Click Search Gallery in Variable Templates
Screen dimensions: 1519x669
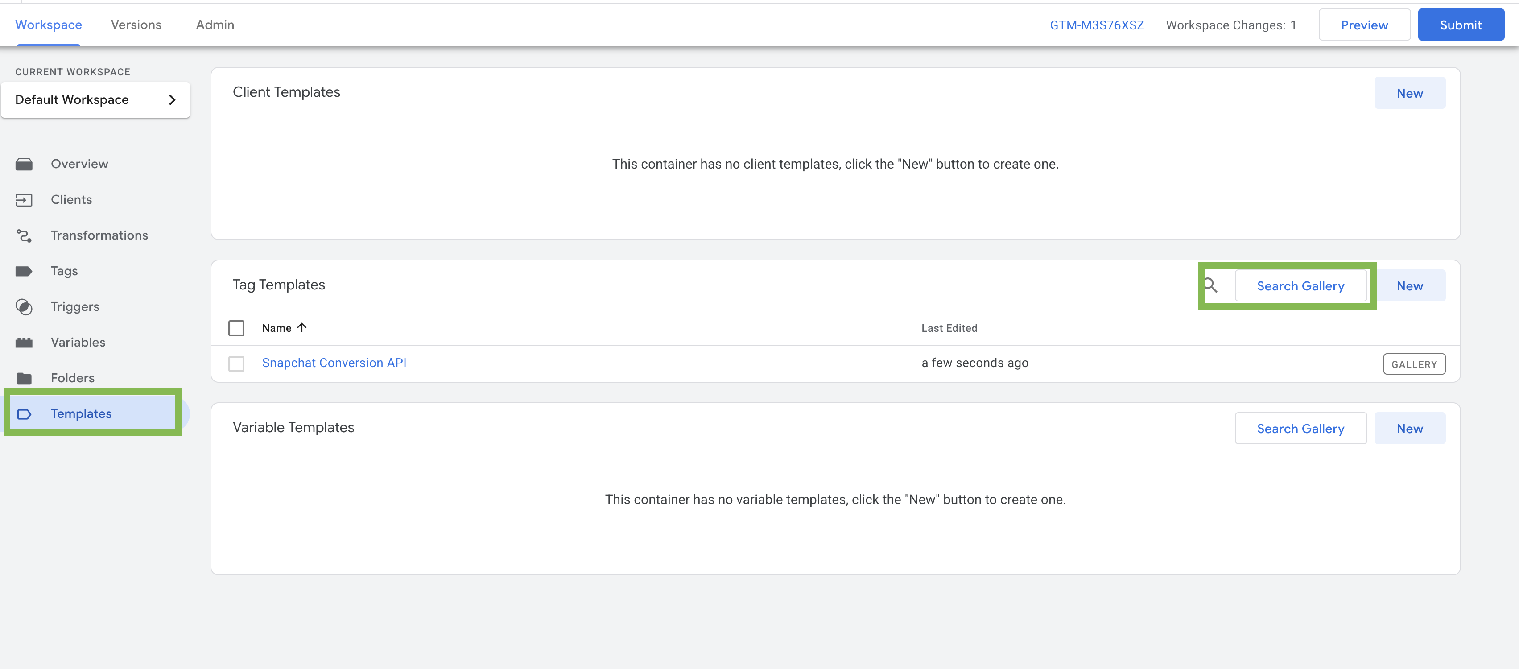point(1300,429)
